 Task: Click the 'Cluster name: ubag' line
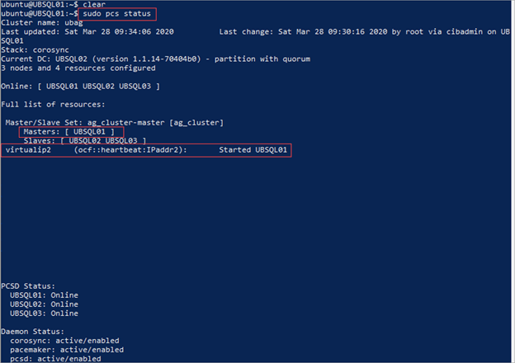coord(39,22)
